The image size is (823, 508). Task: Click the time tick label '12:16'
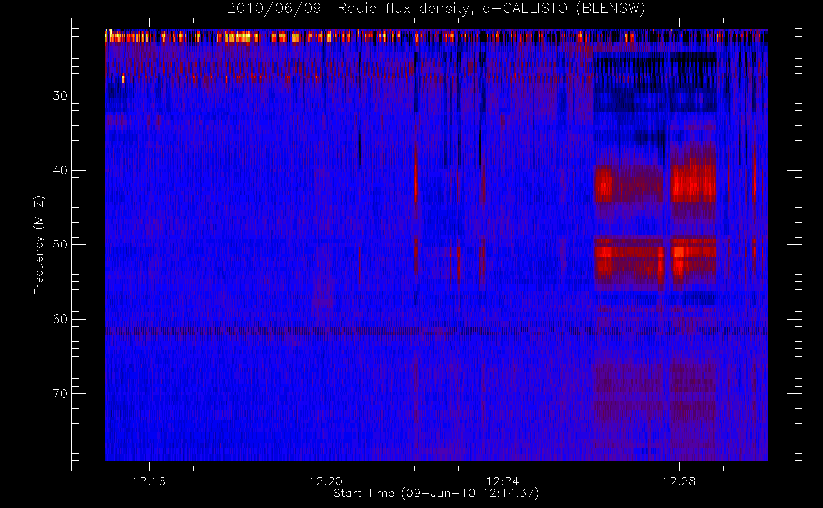(149, 481)
